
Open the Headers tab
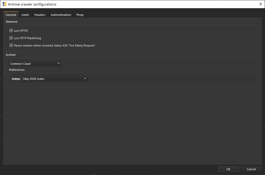[x=40, y=15]
